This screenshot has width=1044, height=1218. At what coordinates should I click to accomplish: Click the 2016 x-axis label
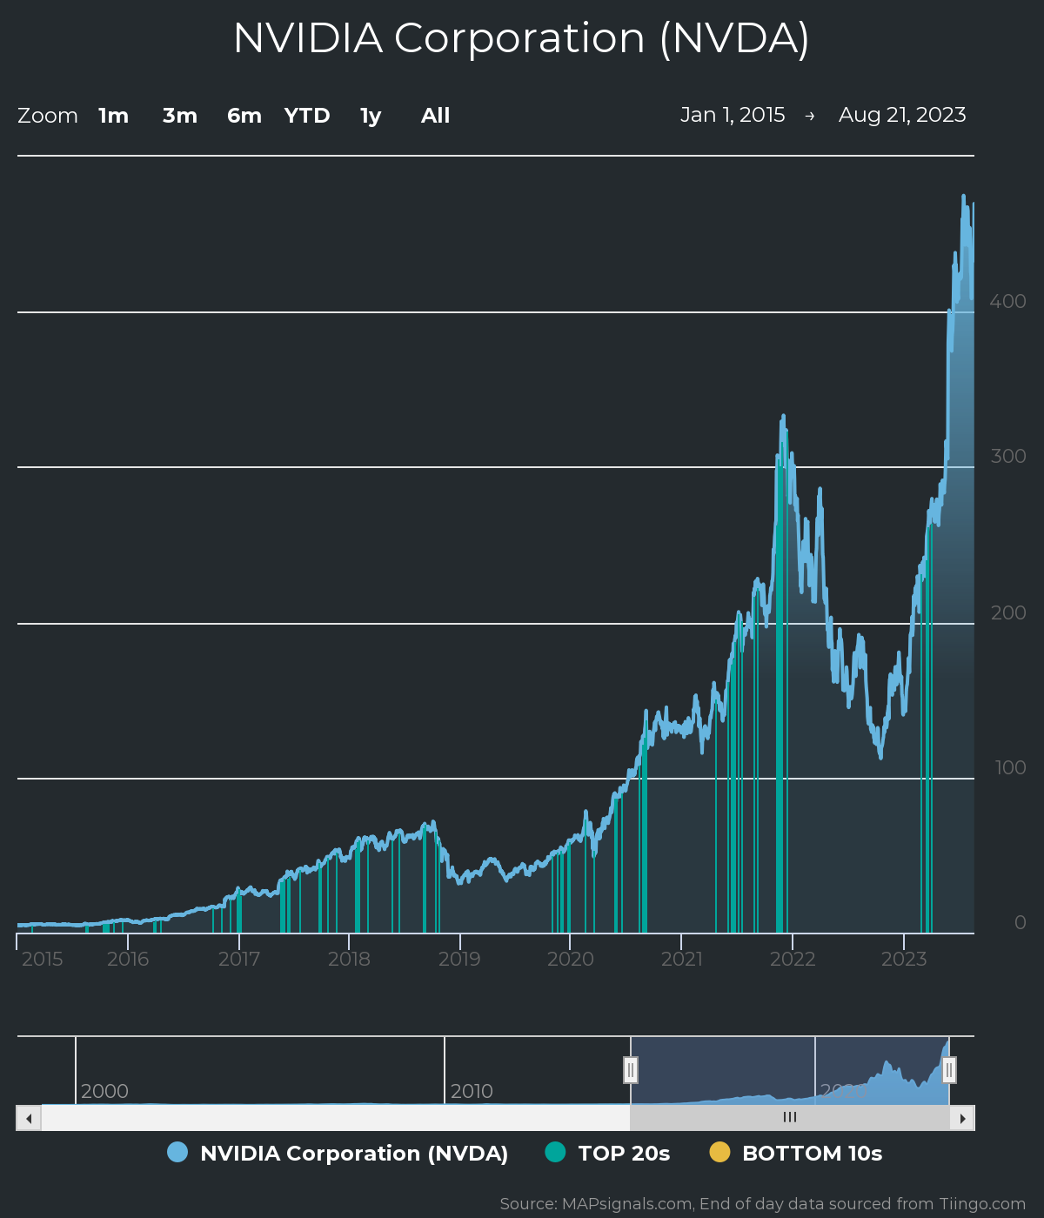[128, 959]
